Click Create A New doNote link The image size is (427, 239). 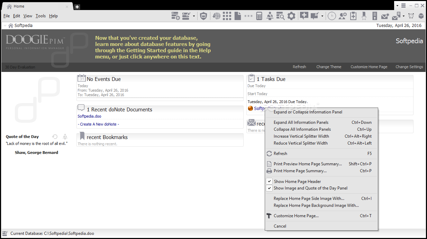click(x=98, y=124)
